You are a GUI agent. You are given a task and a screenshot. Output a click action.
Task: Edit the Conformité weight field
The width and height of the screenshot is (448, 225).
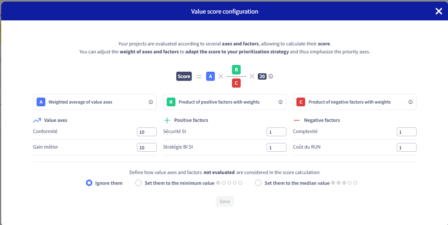pos(146,132)
